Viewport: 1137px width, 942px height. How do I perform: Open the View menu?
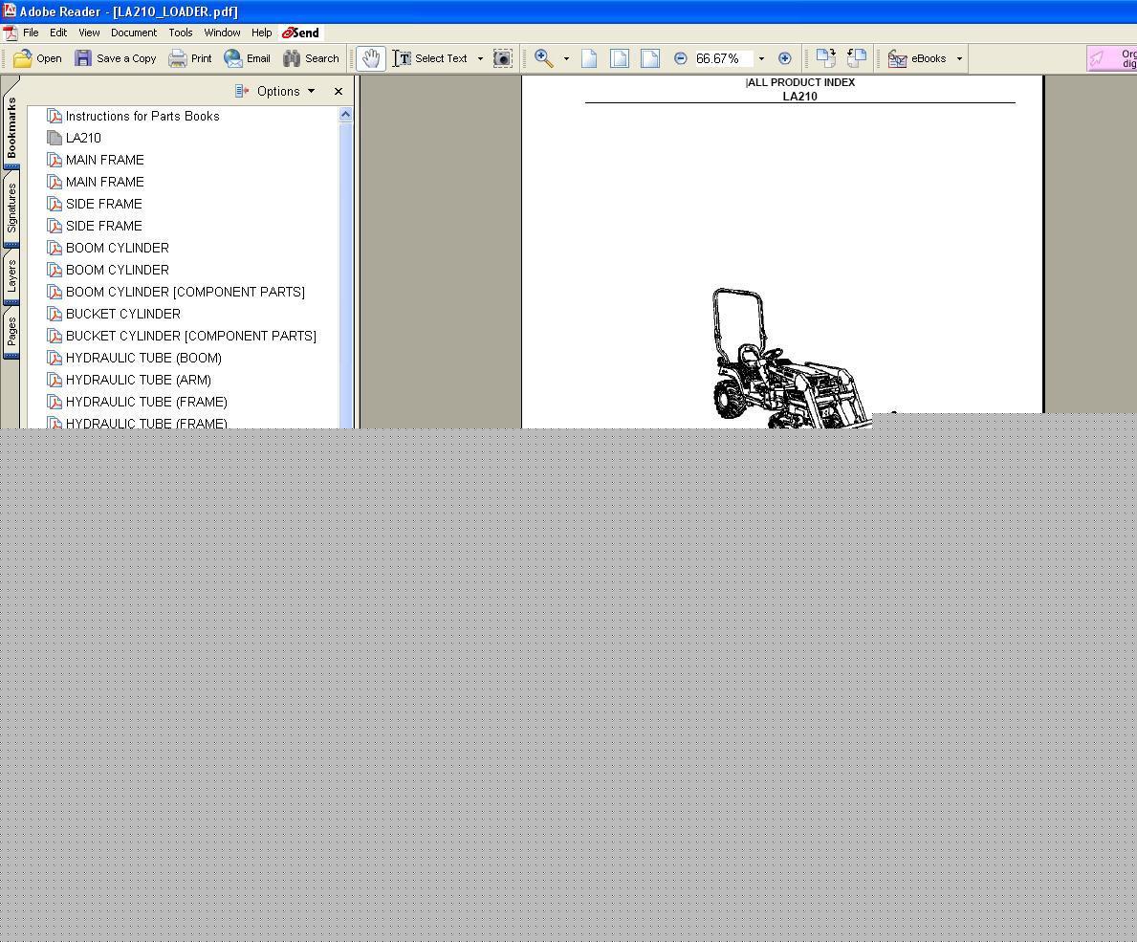(89, 33)
